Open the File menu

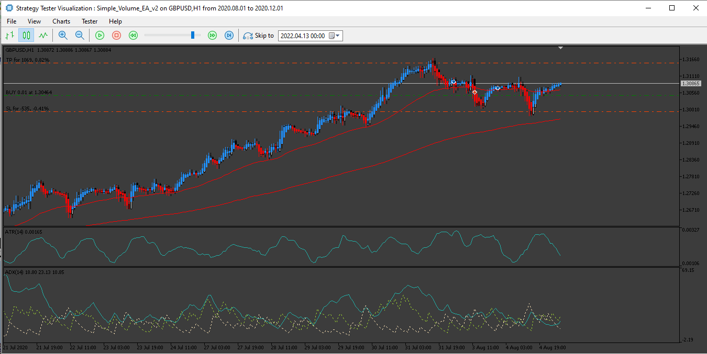12,21
